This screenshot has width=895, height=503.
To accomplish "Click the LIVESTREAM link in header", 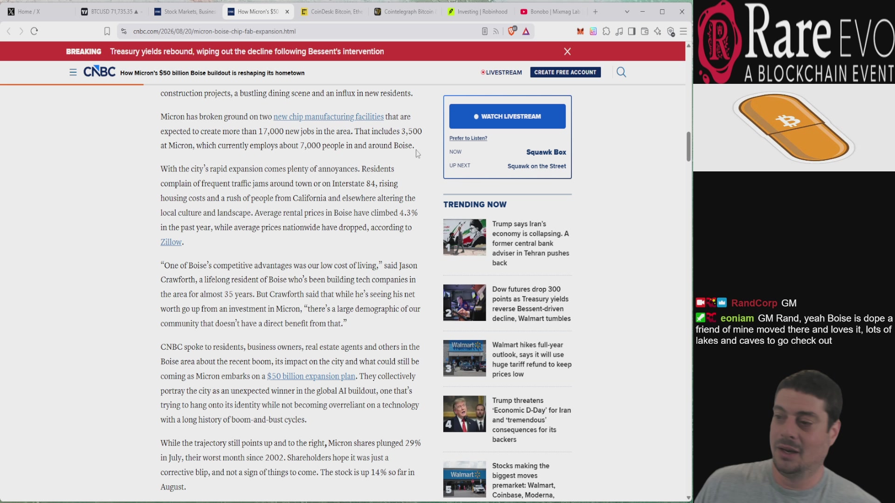I will pos(502,72).
